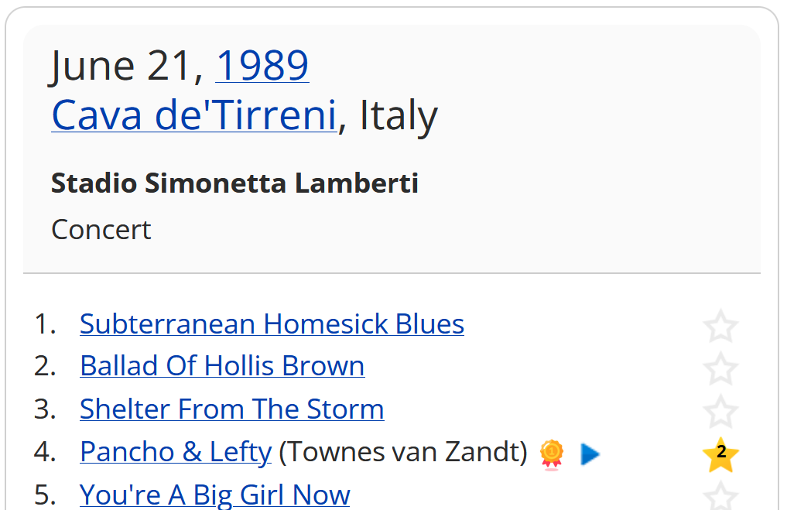Toggle the star beside You're A Big Girl Now
The width and height of the screenshot is (787, 510).
point(720,495)
